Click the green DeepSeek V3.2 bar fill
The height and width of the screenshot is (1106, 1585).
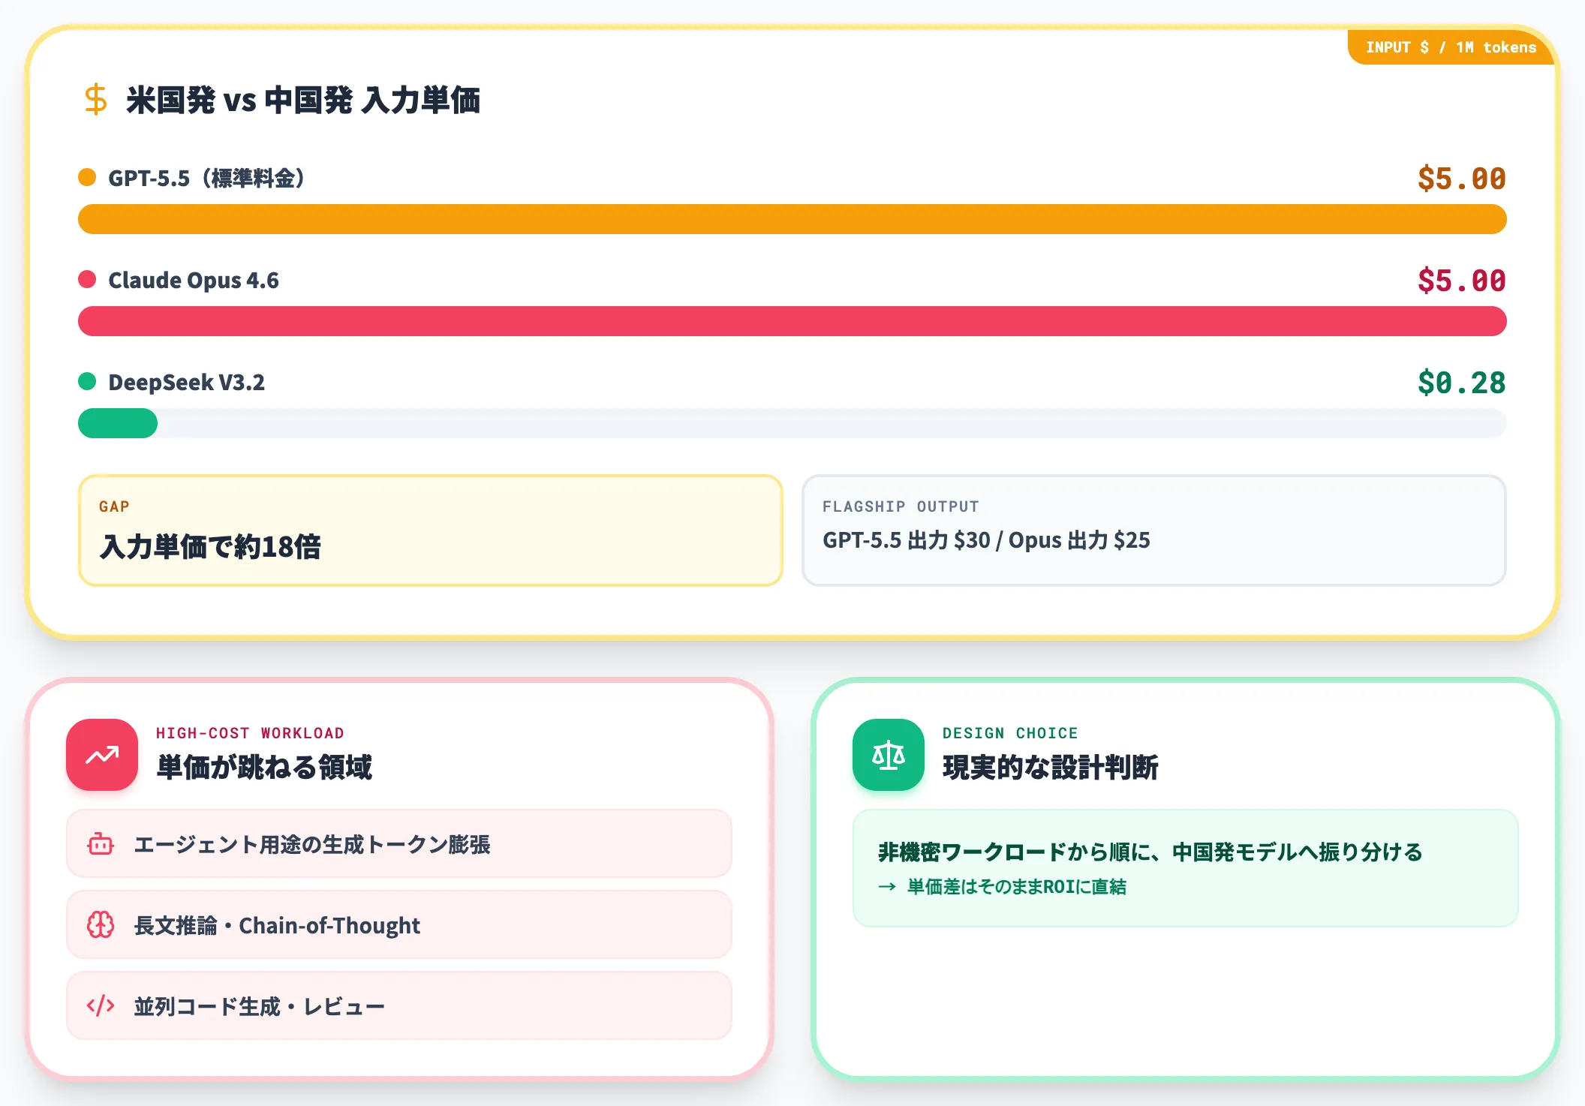tap(118, 423)
